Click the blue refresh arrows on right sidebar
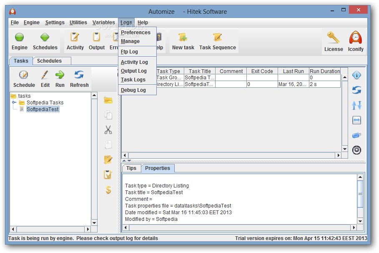This screenshot has width=379, height=253. [x=356, y=90]
